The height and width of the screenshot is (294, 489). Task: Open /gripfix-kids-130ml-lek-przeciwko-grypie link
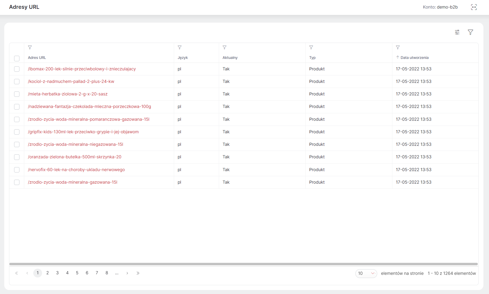pyautogui.click(x=83, y=132)
